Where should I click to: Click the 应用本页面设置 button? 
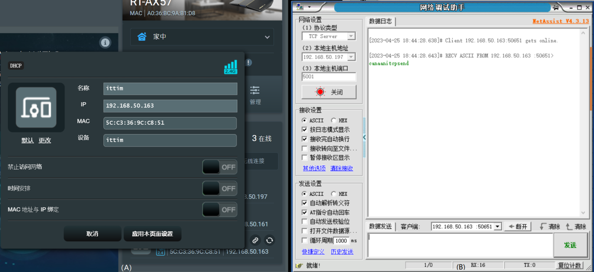[x=152, y=234]
